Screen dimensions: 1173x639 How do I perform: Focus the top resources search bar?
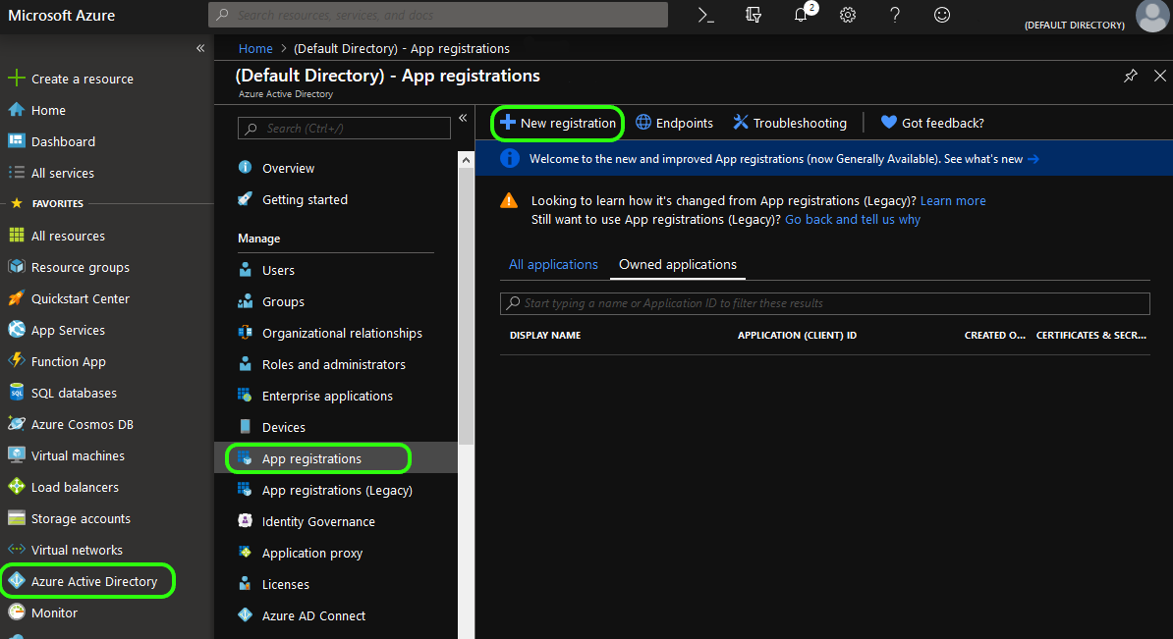click(437, 15)
